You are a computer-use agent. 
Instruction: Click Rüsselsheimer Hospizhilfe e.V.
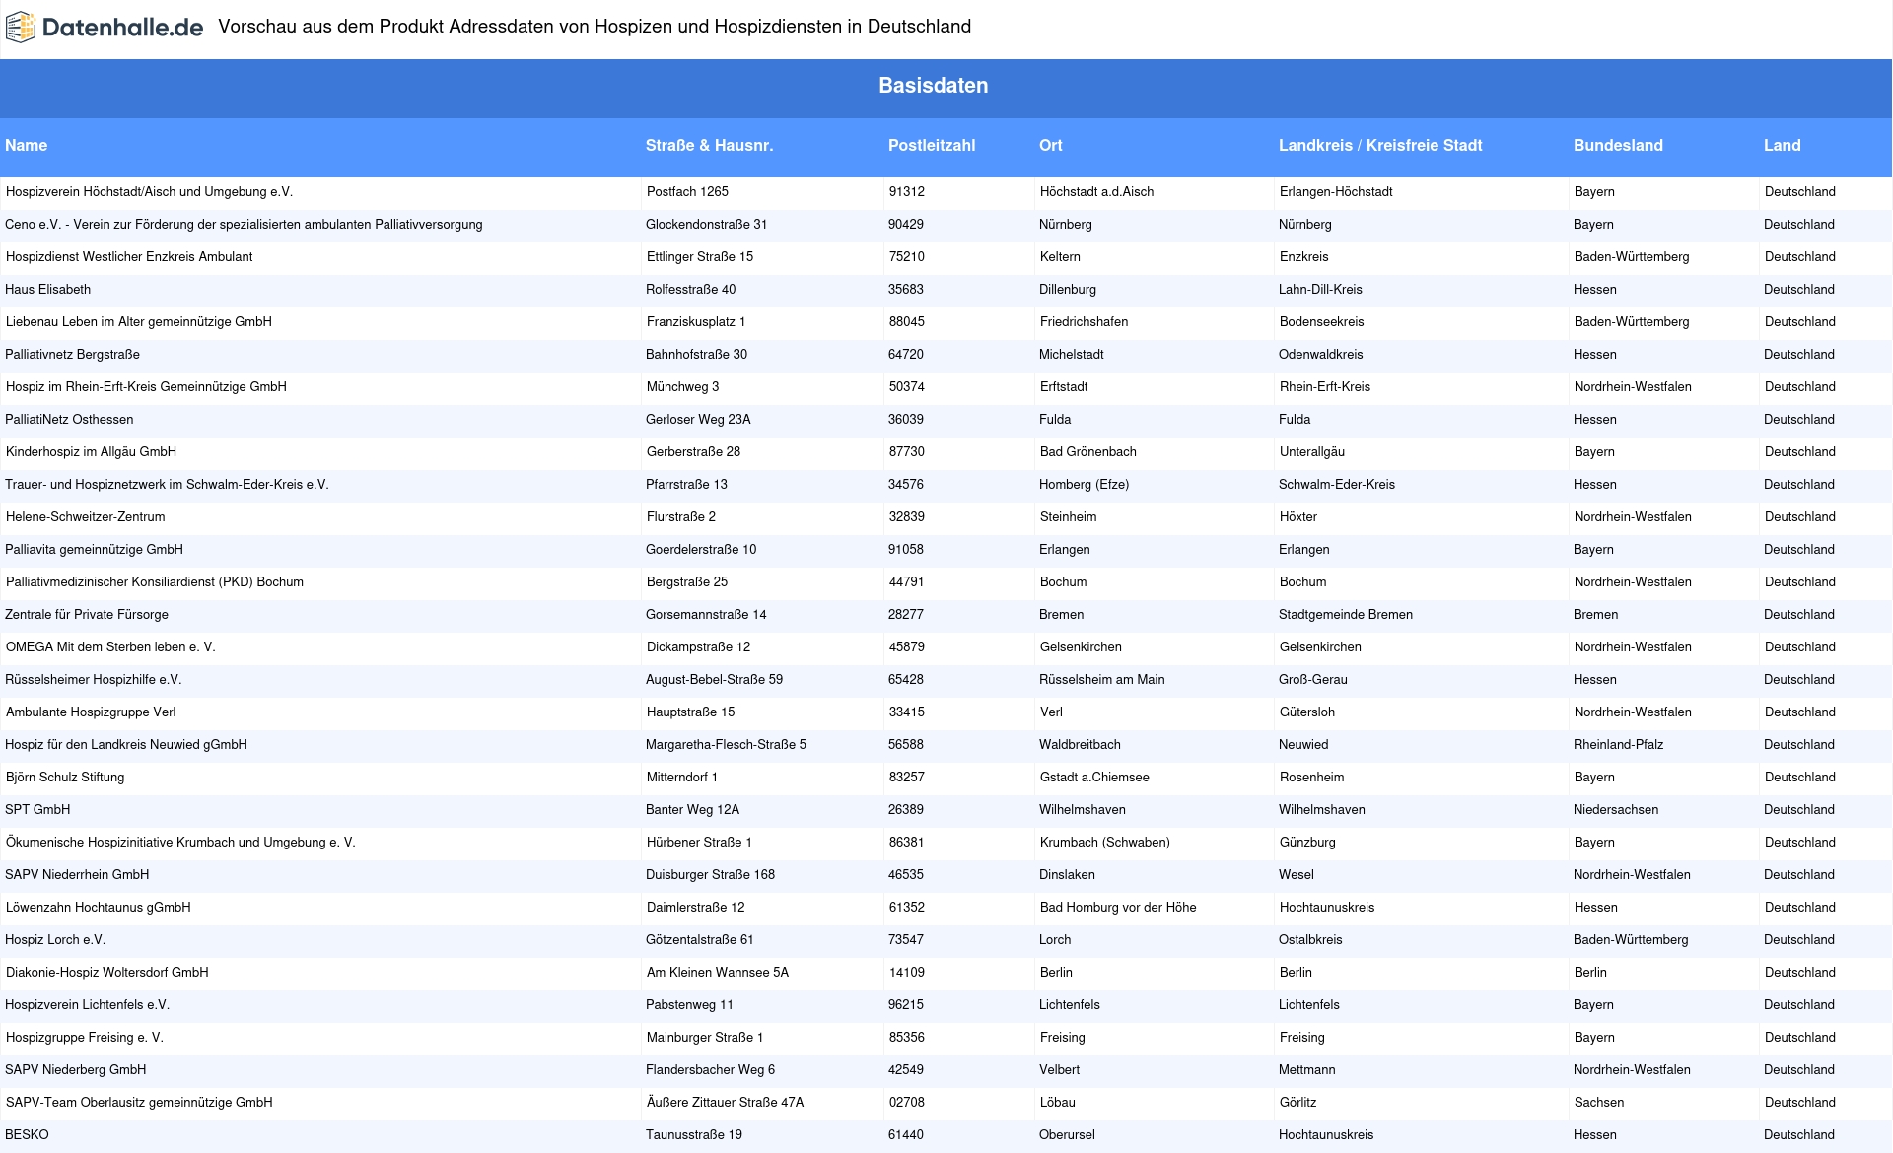94,680
